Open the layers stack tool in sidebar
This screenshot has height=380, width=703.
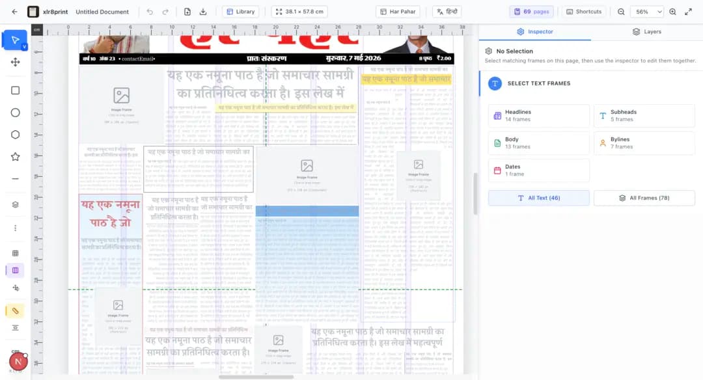tap(15, 204)
